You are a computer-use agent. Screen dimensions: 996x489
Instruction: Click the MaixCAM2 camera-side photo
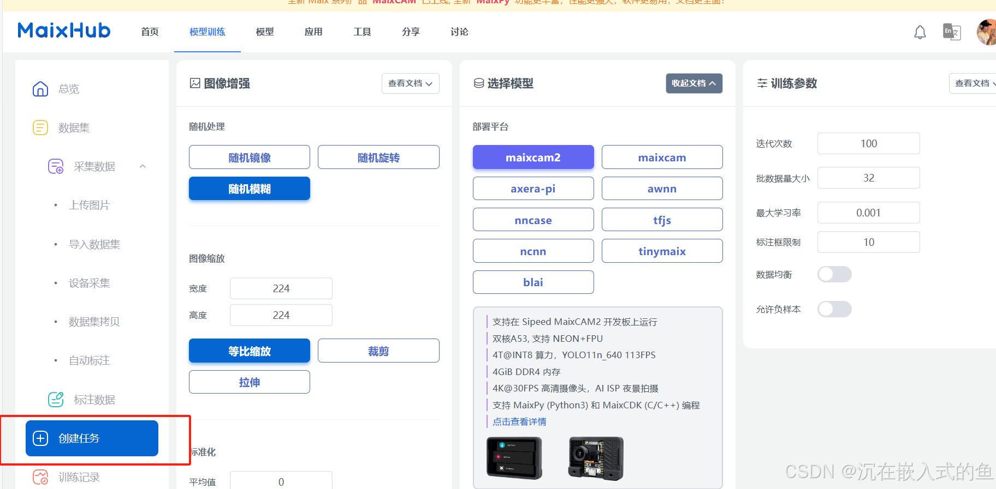596,458
